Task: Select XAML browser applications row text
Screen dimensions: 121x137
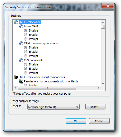Action: coord(41,43)
